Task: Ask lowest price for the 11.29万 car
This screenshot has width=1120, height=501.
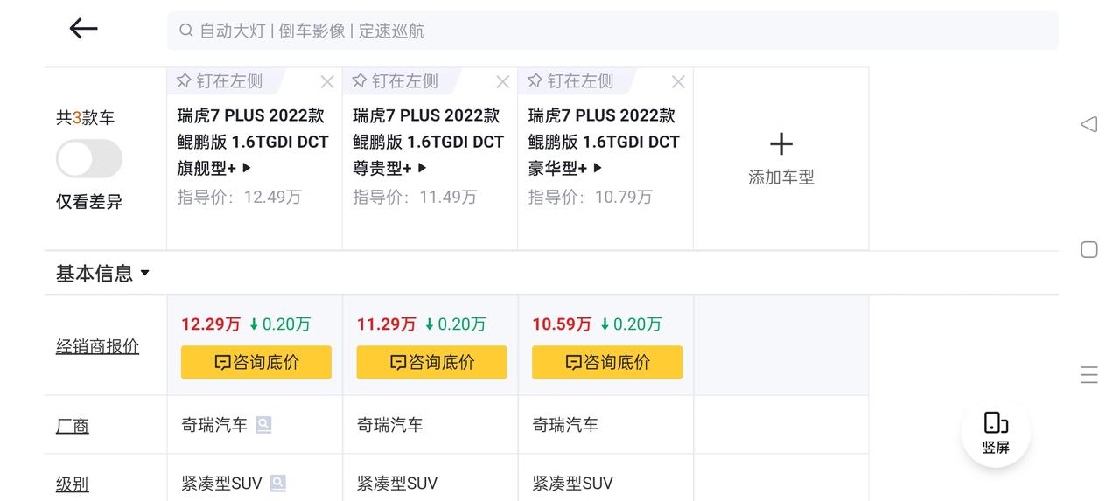Action: coord(431,362)
